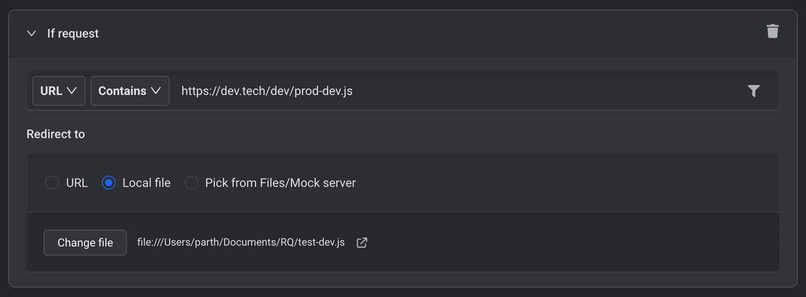Click the arrow on the Contains operator dropdown

point(156,91)
